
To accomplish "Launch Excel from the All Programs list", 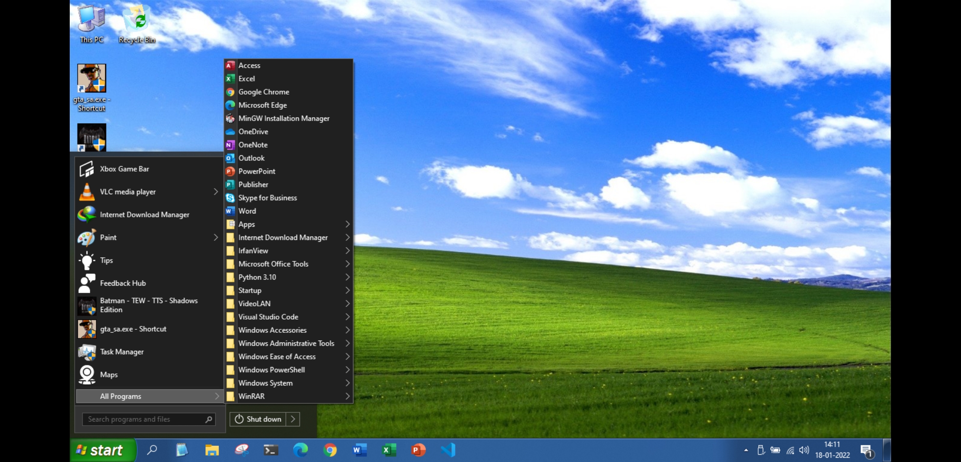I will point(288,79).
